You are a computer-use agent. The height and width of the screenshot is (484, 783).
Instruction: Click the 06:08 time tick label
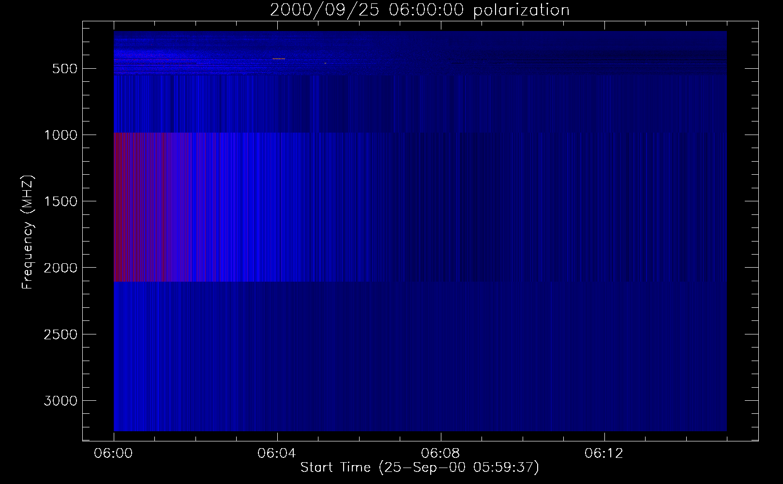[x=440, y=454]
